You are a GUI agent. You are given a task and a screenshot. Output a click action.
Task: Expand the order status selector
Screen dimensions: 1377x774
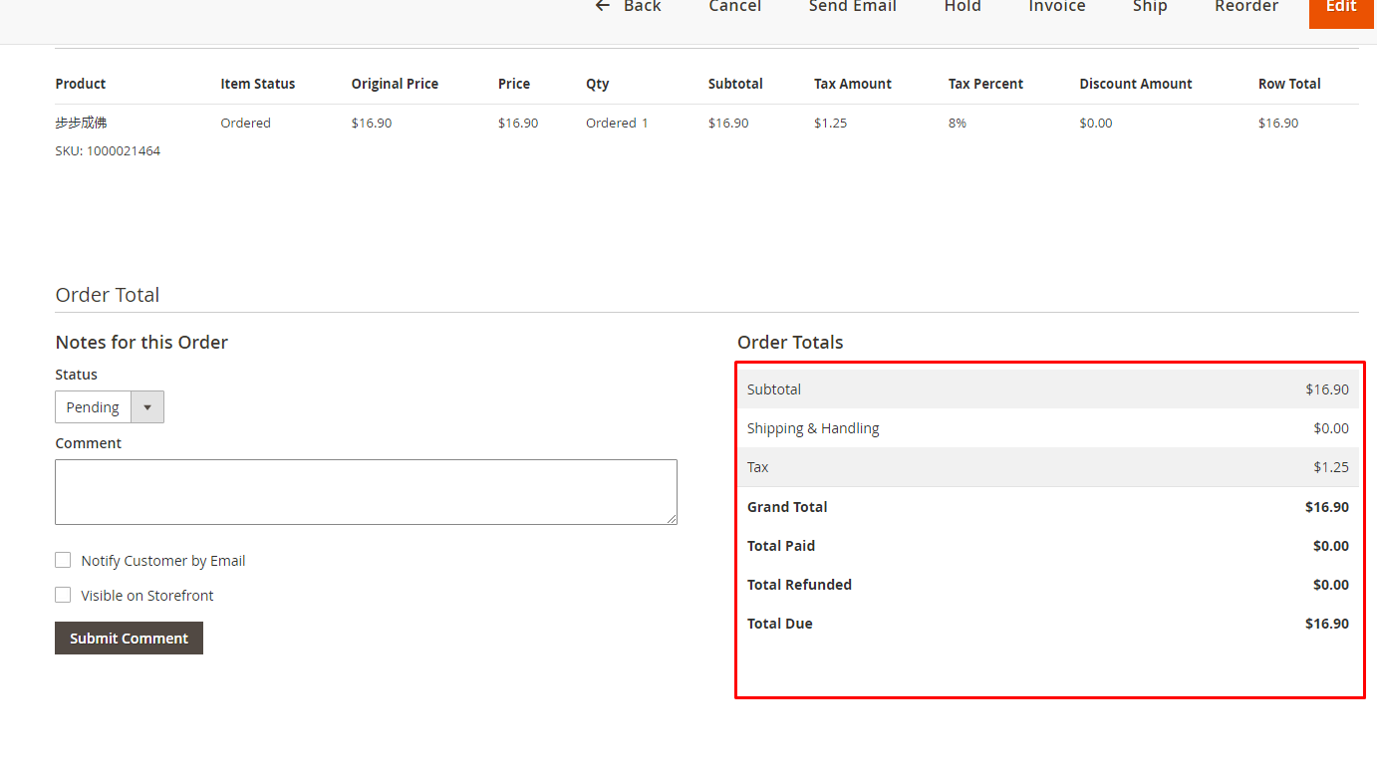pyautogui.click(x=146, y=406)
